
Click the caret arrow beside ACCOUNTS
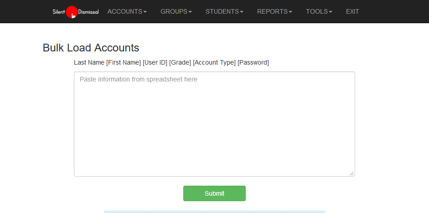145,12
